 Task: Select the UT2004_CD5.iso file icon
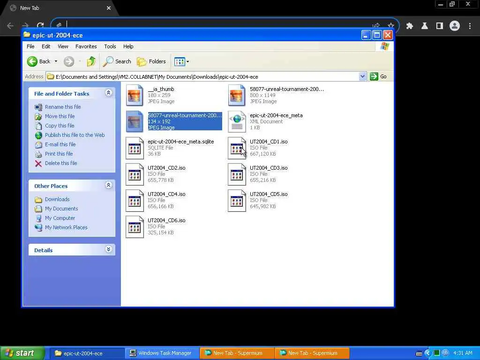point(237,201)
